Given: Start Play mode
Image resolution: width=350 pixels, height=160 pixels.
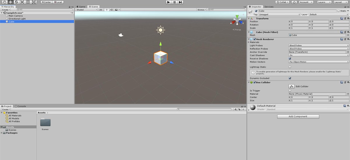Looking at the screenshot, I should (169, 2).
